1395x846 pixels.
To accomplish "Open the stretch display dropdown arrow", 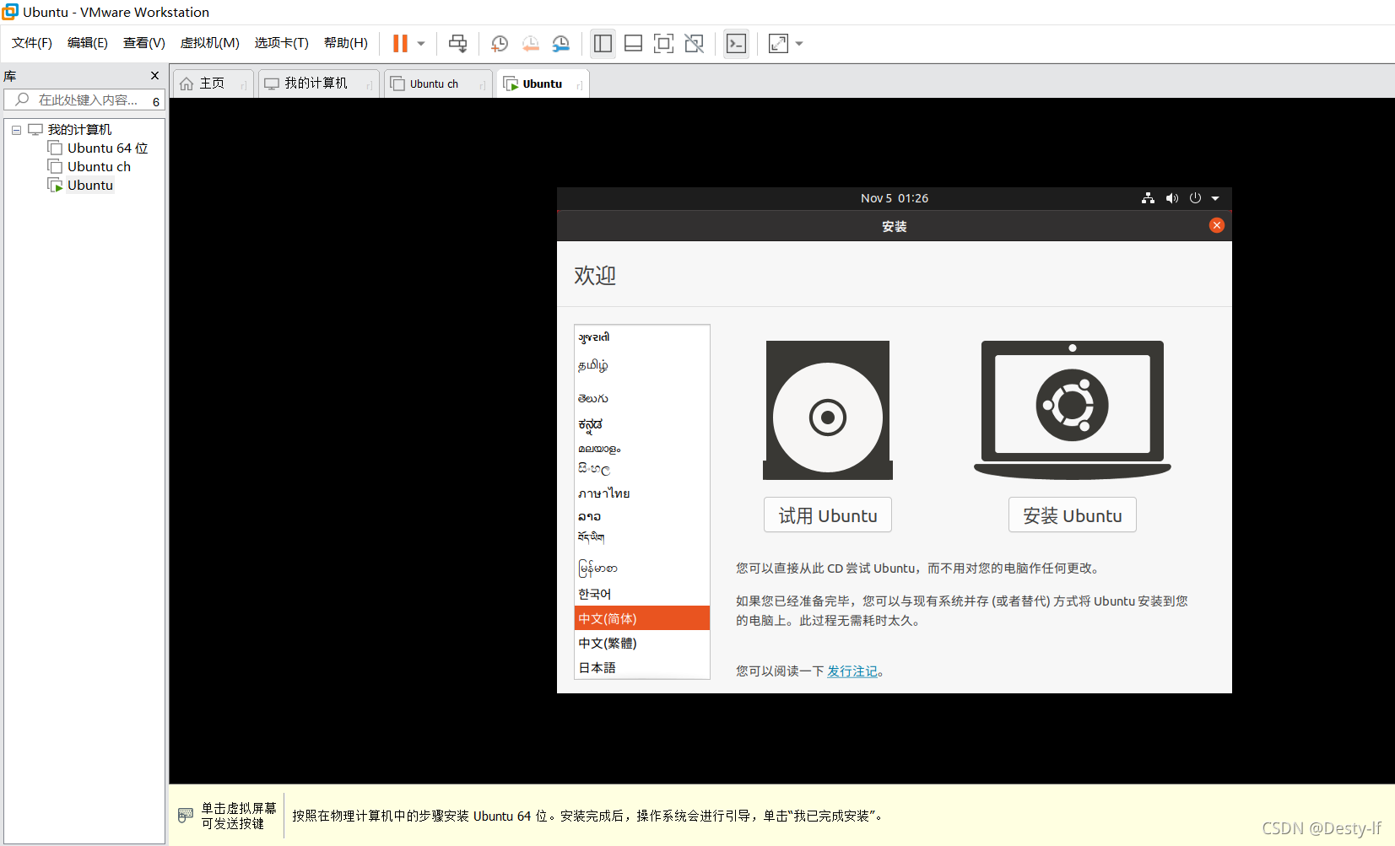I will 799,44.
